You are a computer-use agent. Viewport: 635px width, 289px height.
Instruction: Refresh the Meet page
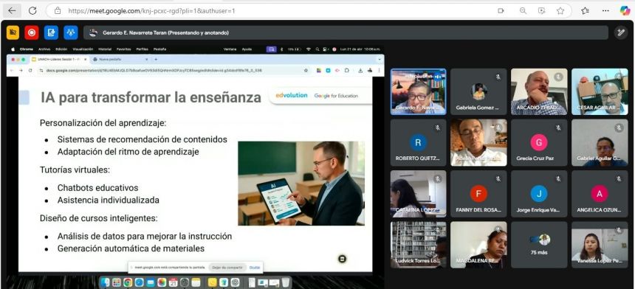(x=32, y=11)
